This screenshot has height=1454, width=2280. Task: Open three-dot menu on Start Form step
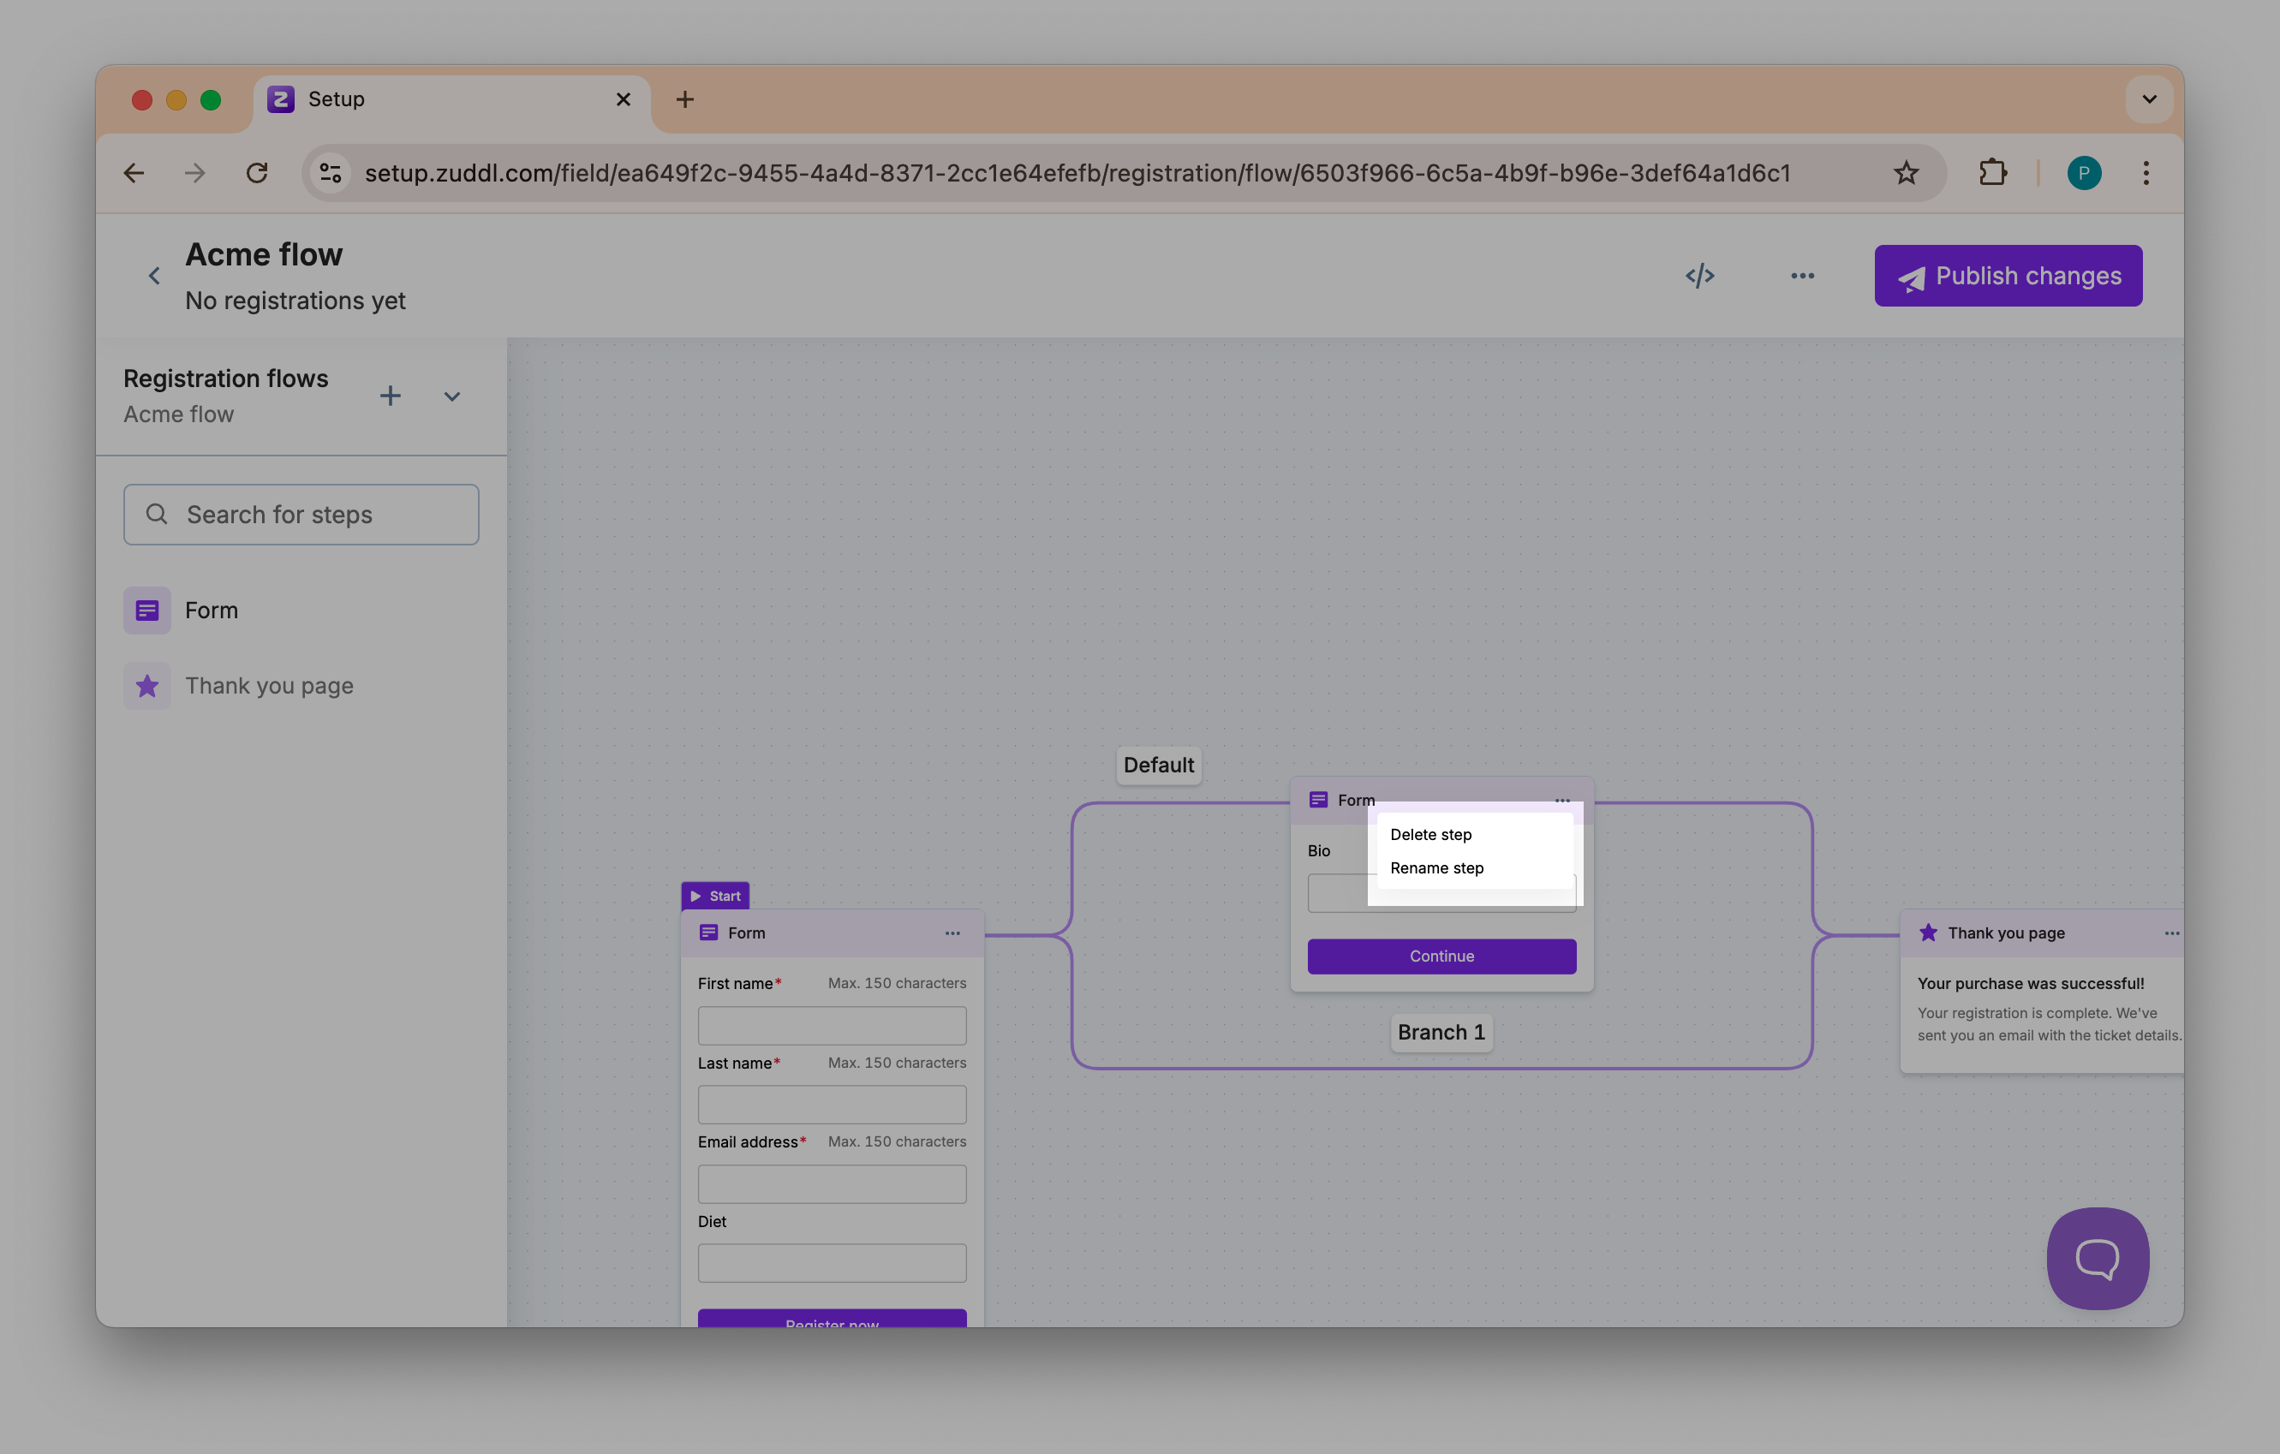pos(952,933)
